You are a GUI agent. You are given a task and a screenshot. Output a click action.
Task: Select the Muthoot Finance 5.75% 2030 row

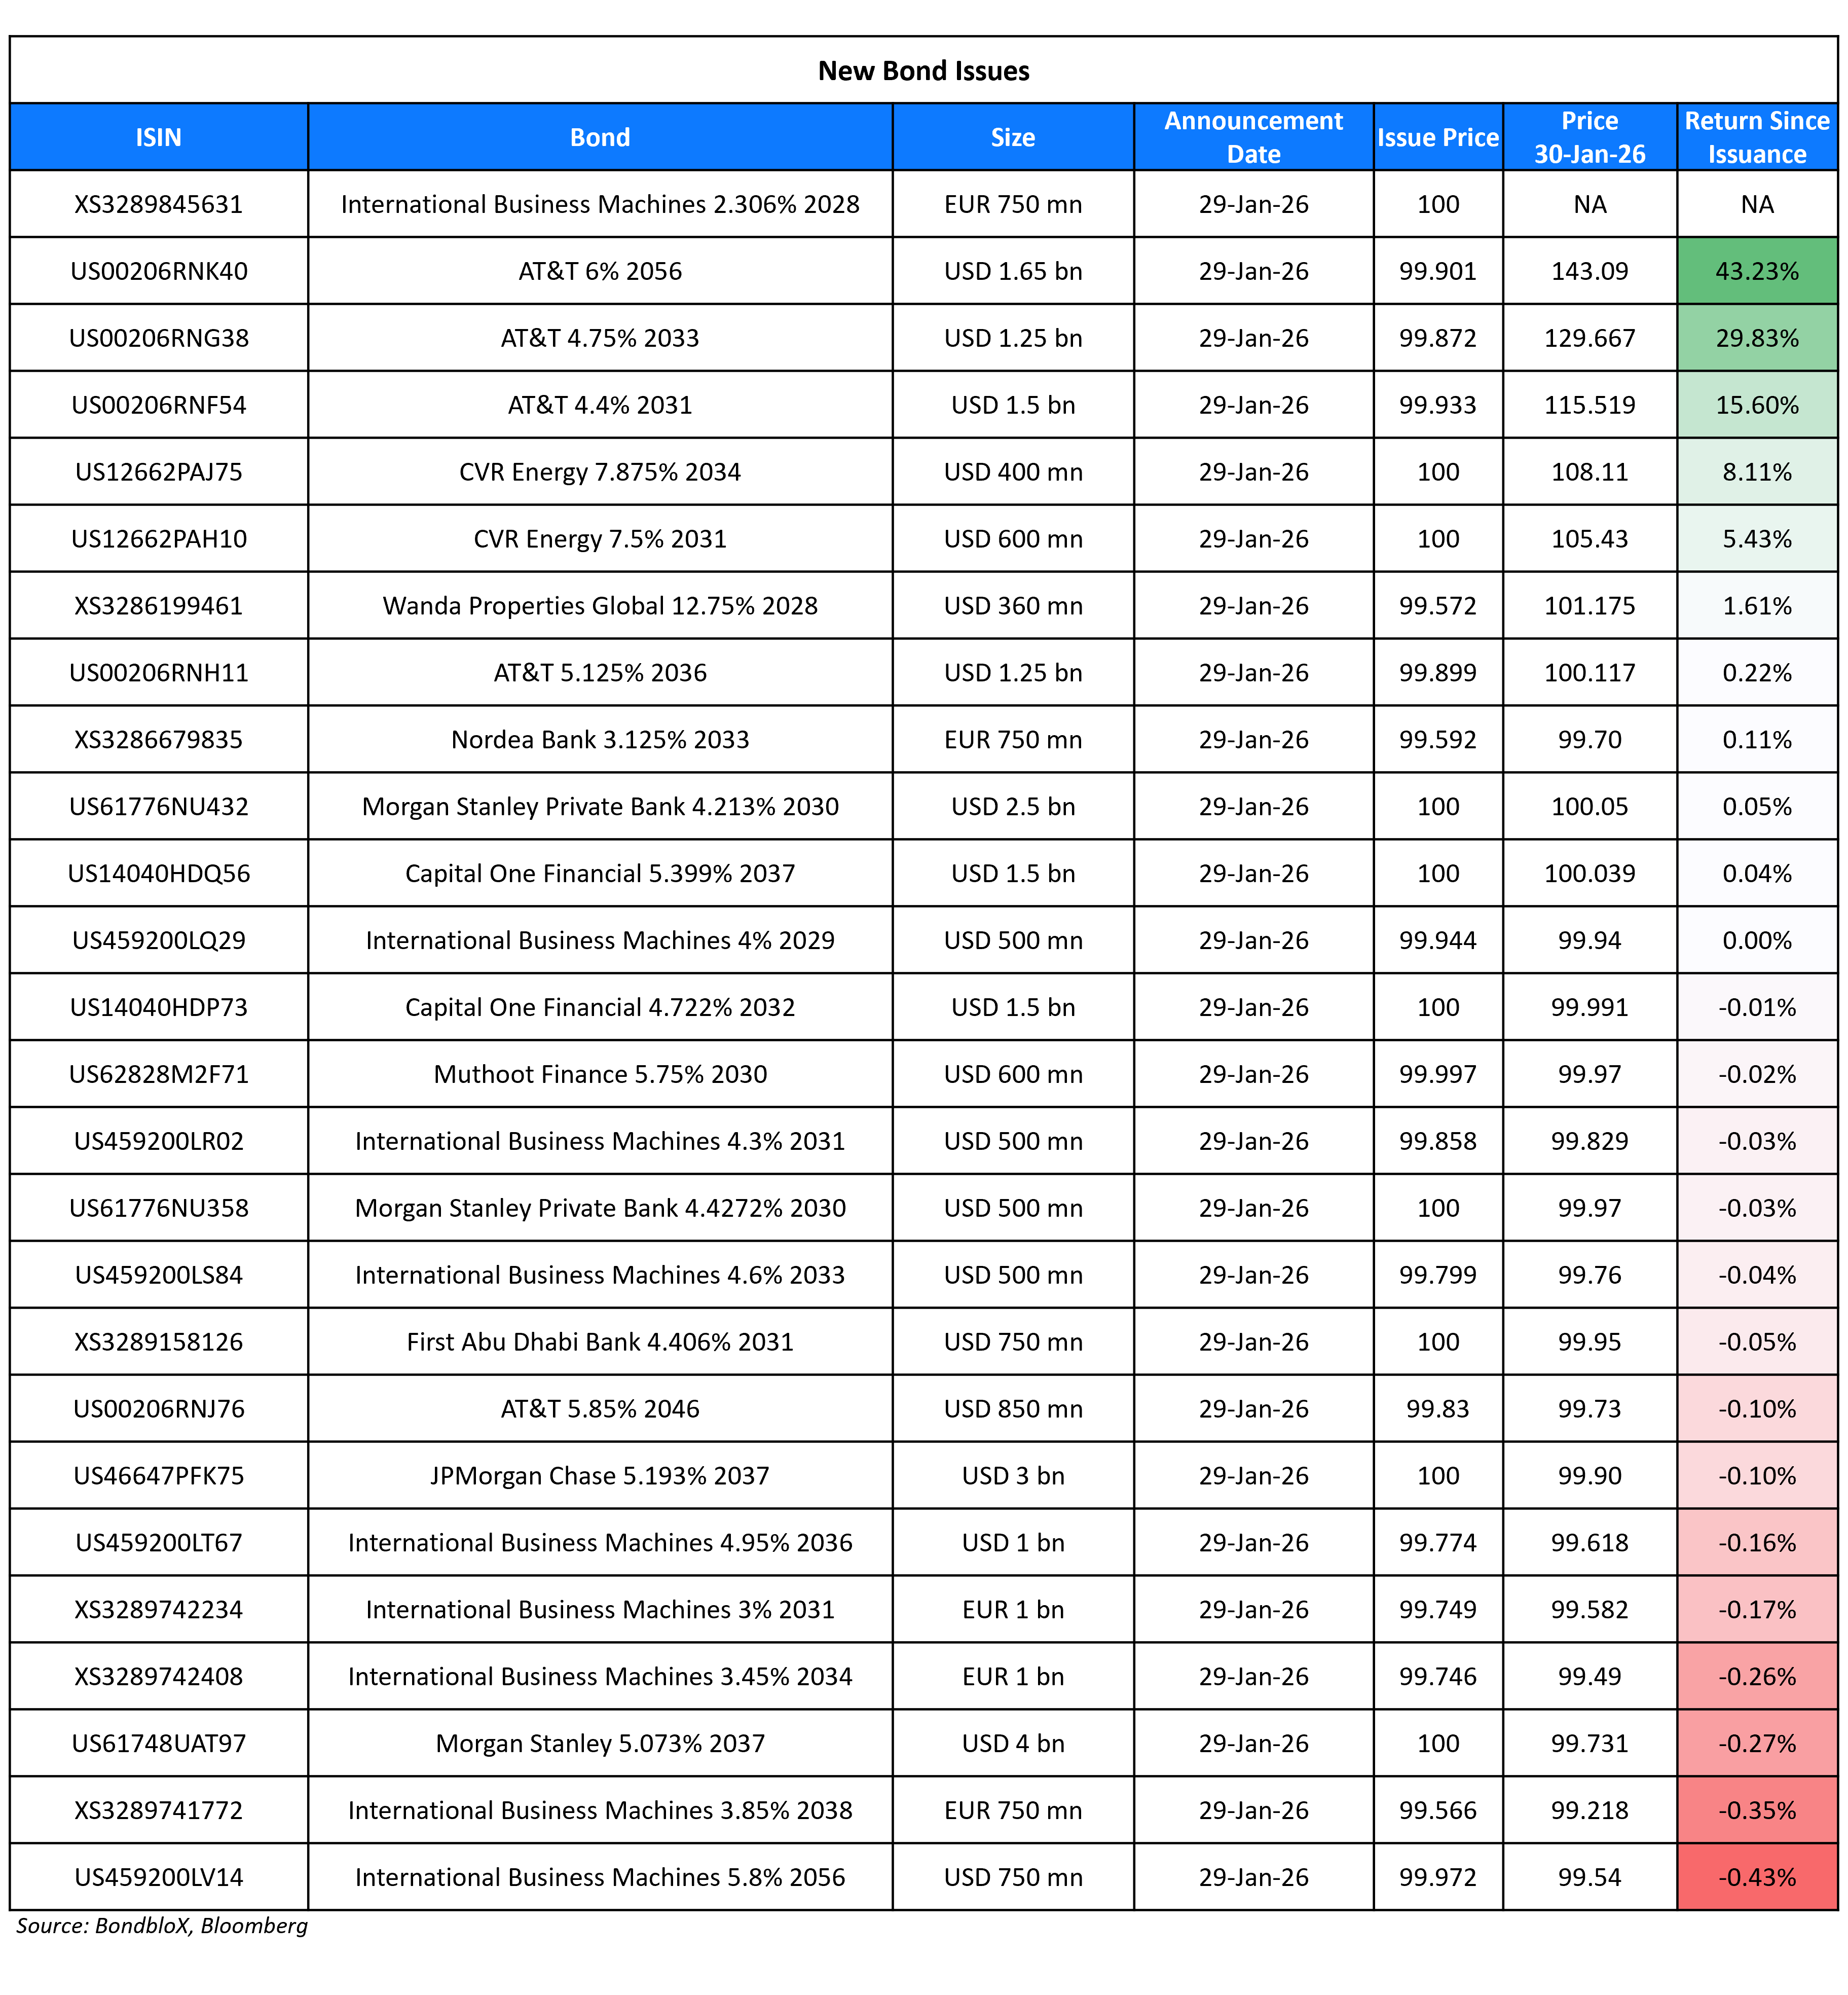tap(600, 1074)
